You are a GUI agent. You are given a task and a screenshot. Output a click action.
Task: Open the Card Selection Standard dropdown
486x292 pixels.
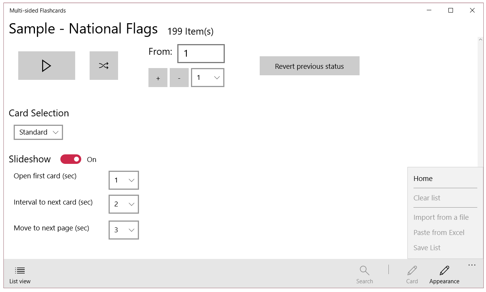tap(38, 132)
